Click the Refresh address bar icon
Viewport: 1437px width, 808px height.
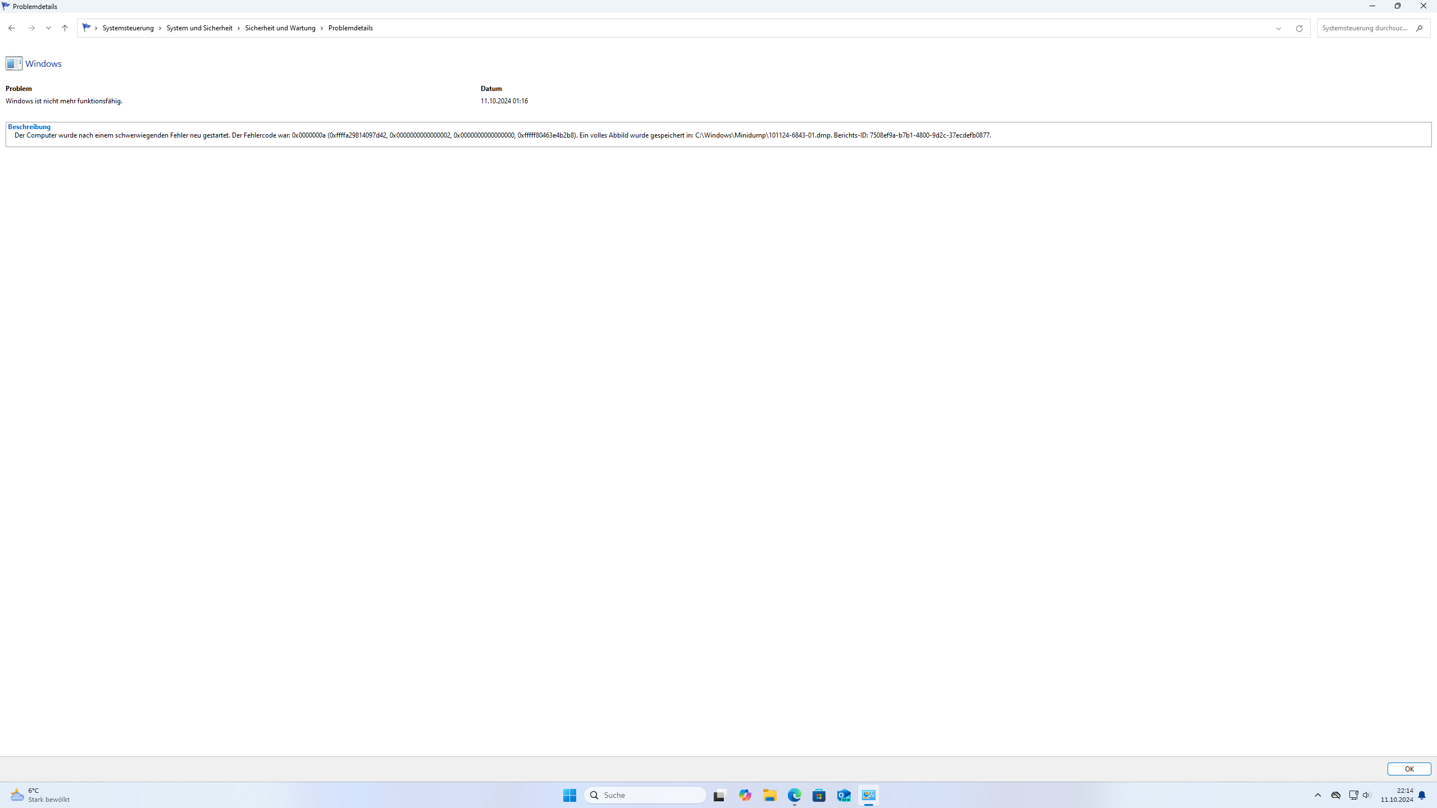1299,28
